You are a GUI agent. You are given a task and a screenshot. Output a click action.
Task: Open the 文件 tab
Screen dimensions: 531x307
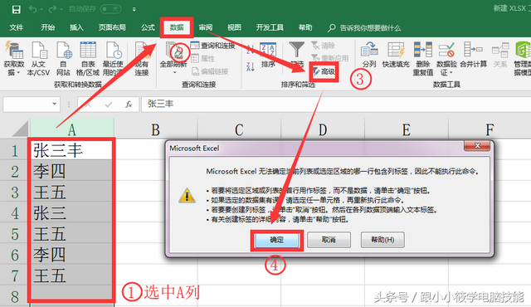[x=17, y=27]
